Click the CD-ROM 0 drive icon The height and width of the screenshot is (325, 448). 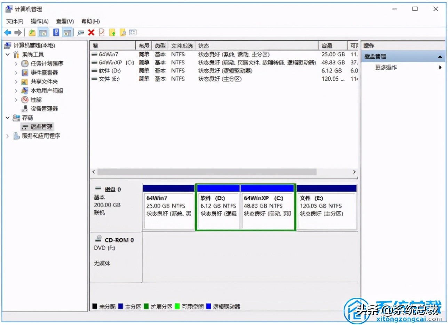(98, 239)
